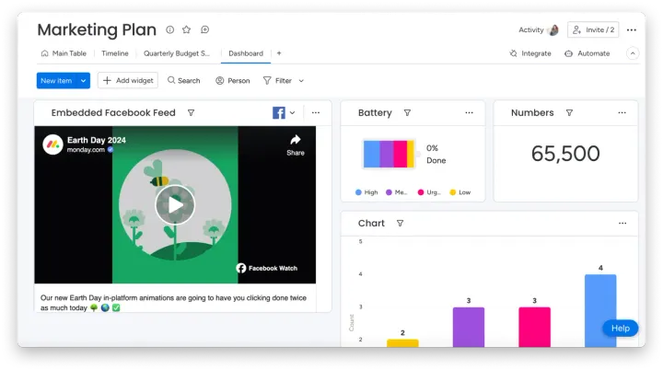Click the Earth Day 2024 video title
The width and height of the screenshot is (663, 370).
point(97,140)
